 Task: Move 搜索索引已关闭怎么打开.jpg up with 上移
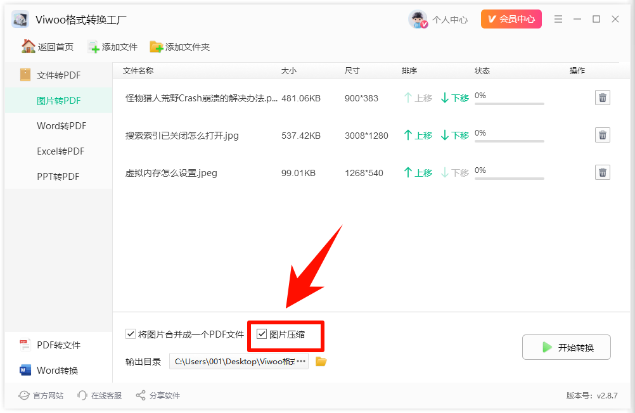[418, 135]
